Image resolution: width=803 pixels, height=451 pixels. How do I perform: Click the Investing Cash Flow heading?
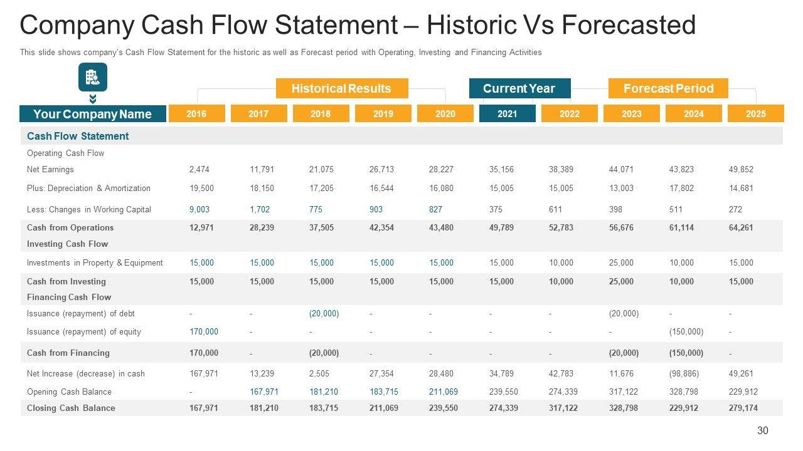click(x=67, y=244)
